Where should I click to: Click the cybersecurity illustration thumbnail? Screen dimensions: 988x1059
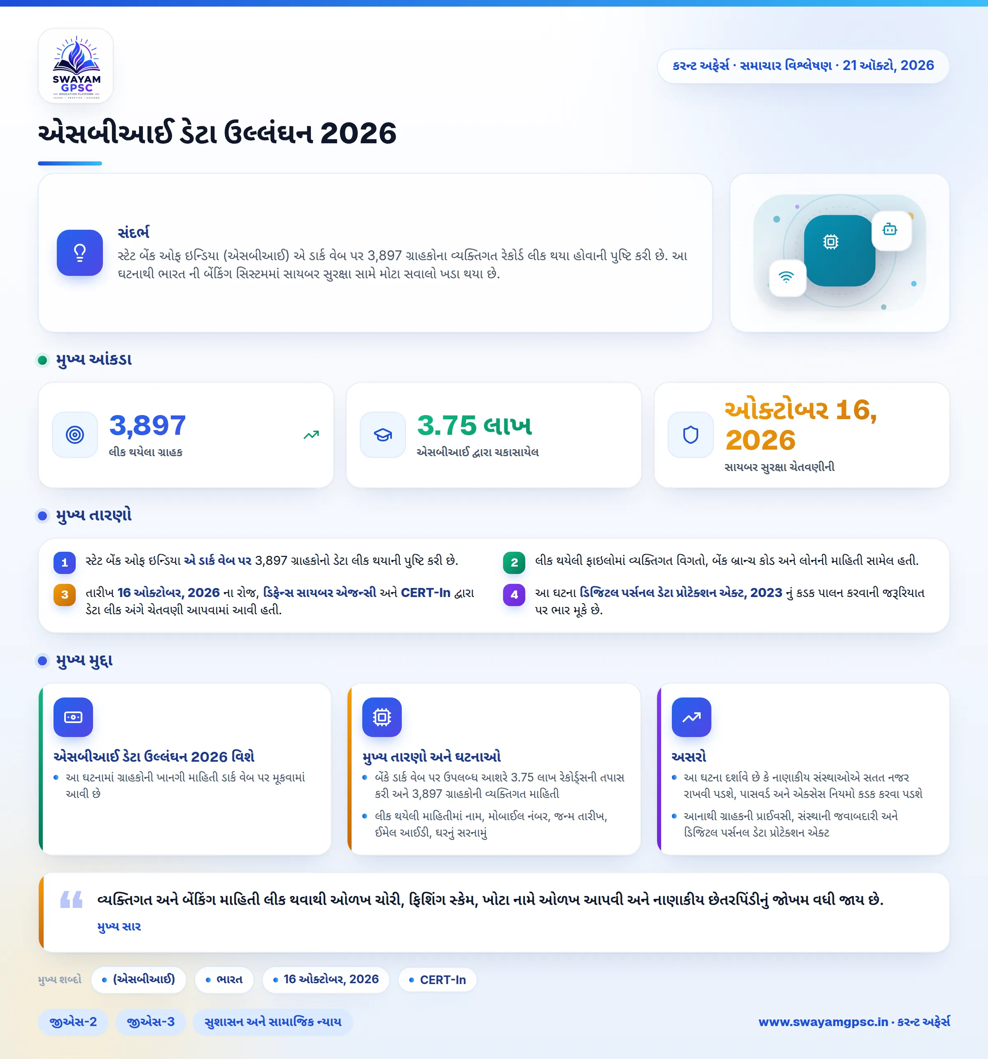tap(839, 252)
